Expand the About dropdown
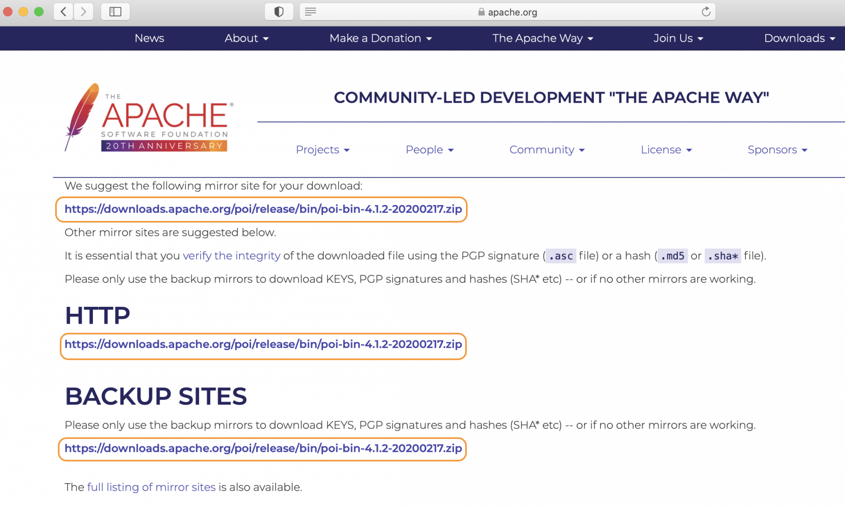The width and height of the screenshot is (845, 508). click(246, 38)
